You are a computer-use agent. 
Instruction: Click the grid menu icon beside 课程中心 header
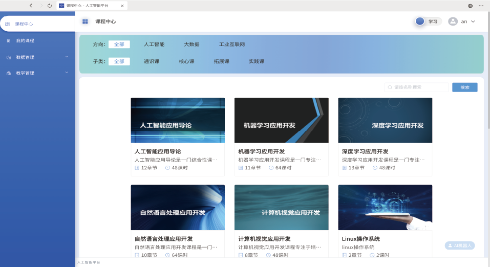click(x=85, y=21)
